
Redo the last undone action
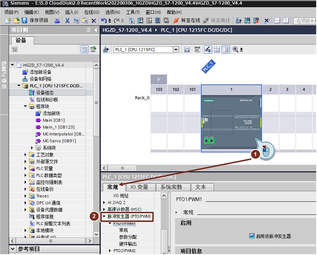click(116, 21)
